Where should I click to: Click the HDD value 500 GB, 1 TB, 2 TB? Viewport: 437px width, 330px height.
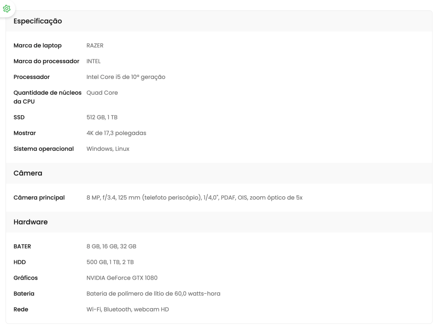(x=110, y=262)
